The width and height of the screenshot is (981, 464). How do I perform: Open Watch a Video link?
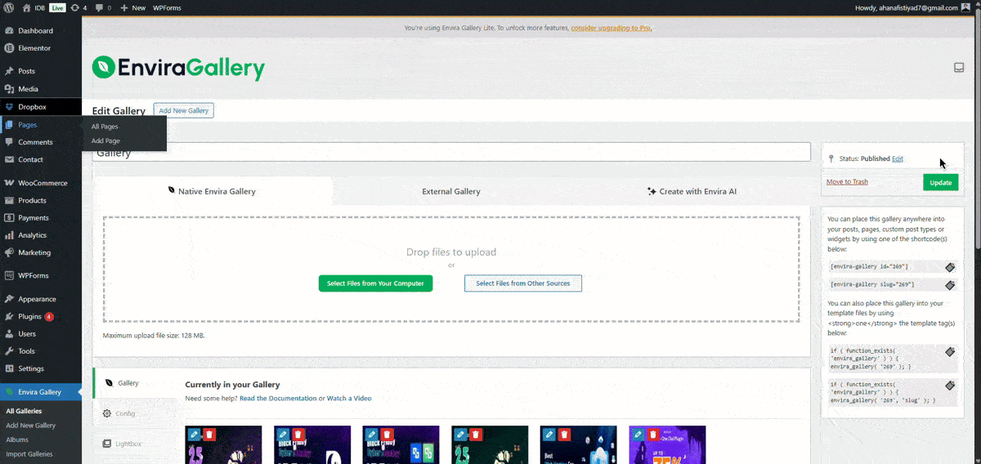(x=349, y=399)
